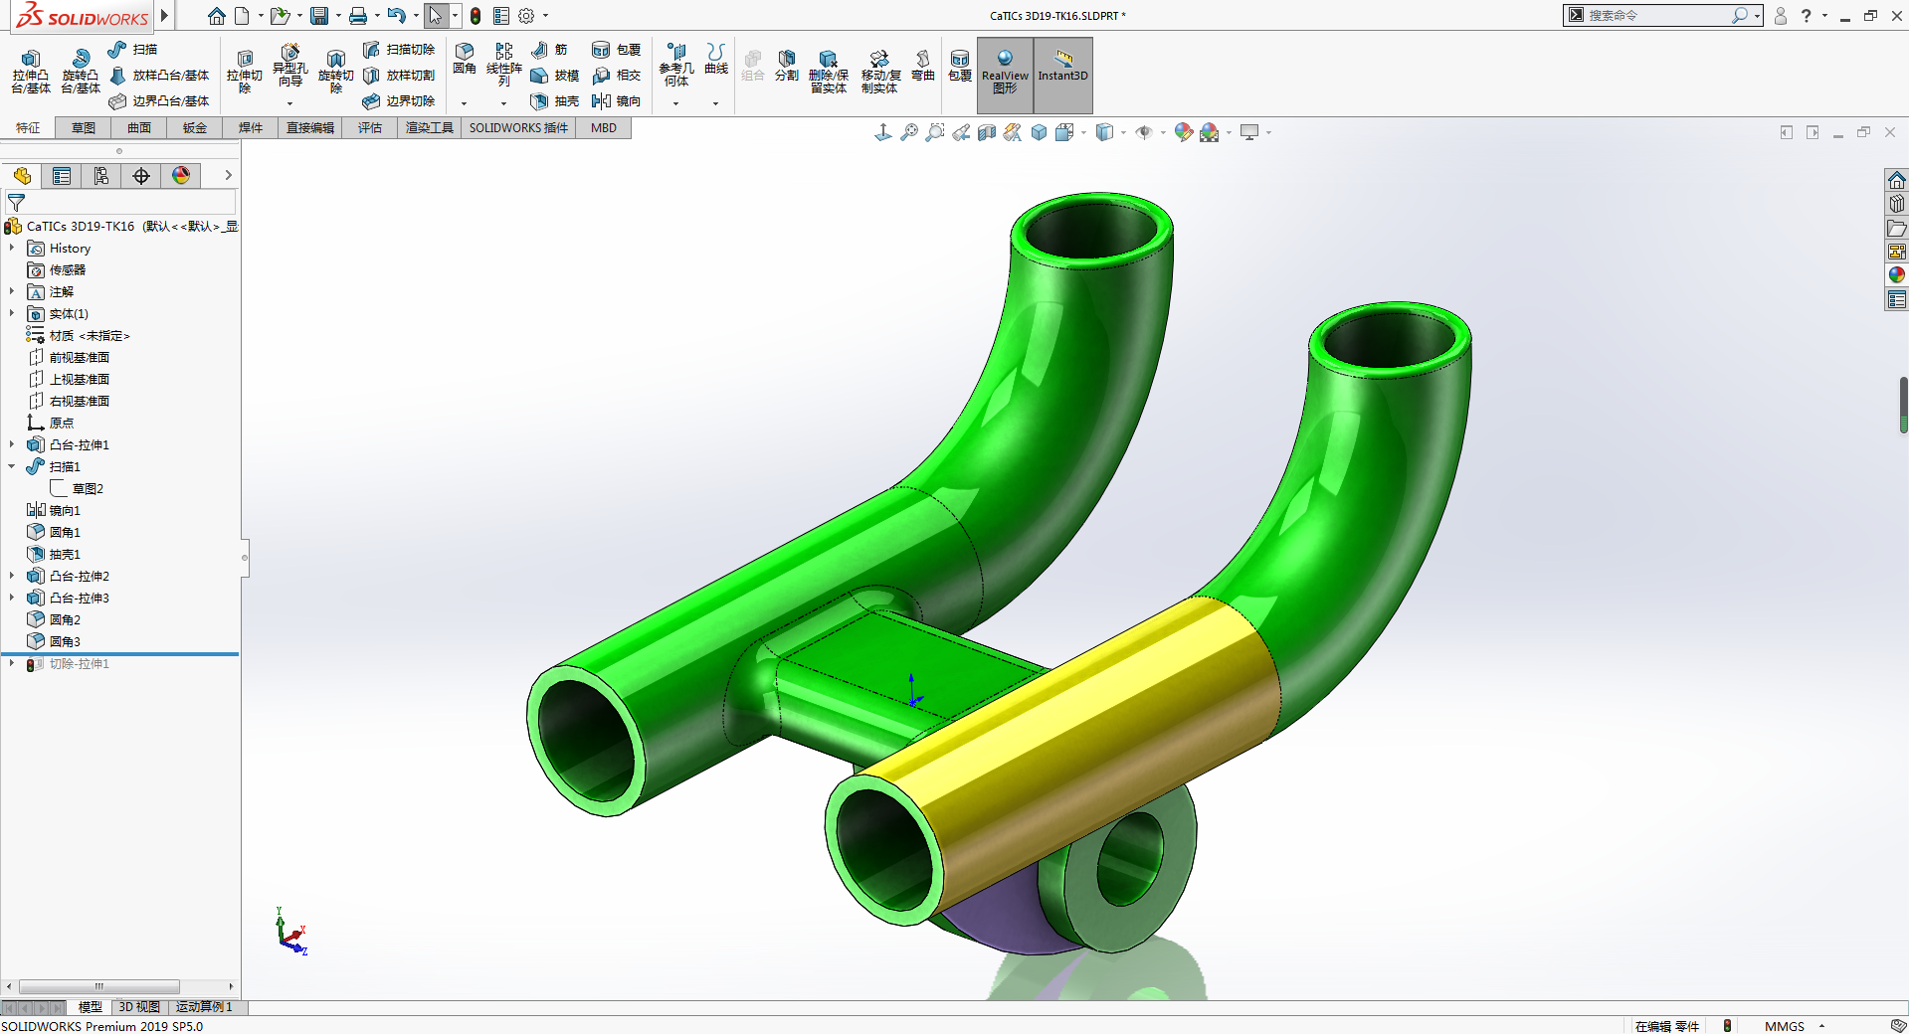Pick the 抽壳 shell tool in ribbon
1909x1034 pixels.
coord(554,101)
